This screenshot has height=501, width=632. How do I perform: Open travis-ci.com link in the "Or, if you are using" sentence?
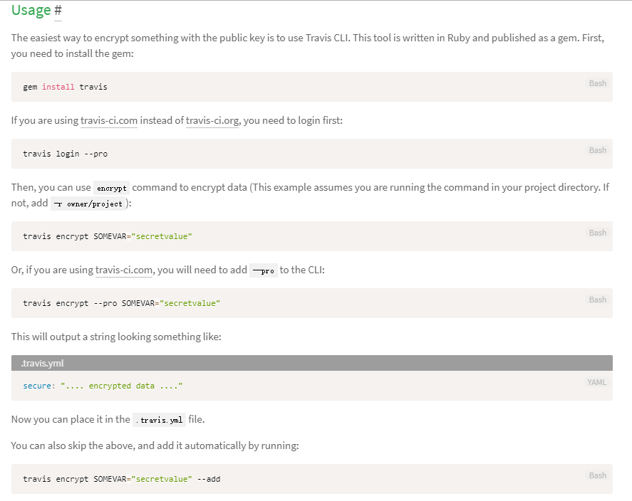click(124, 270)
